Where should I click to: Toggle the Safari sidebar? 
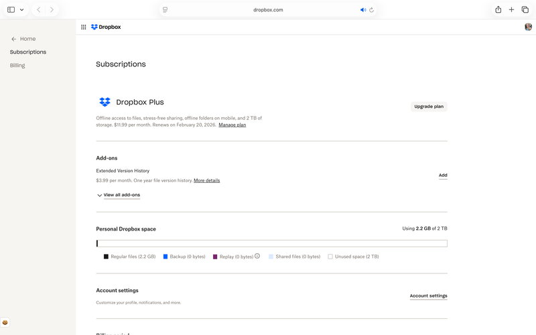tap(11, 9)
